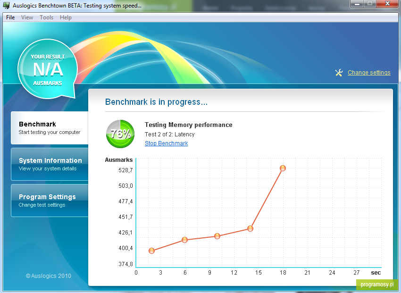Click the Auslogics app icon in title bar
401x293 pixels.
(x=7, y=5)
